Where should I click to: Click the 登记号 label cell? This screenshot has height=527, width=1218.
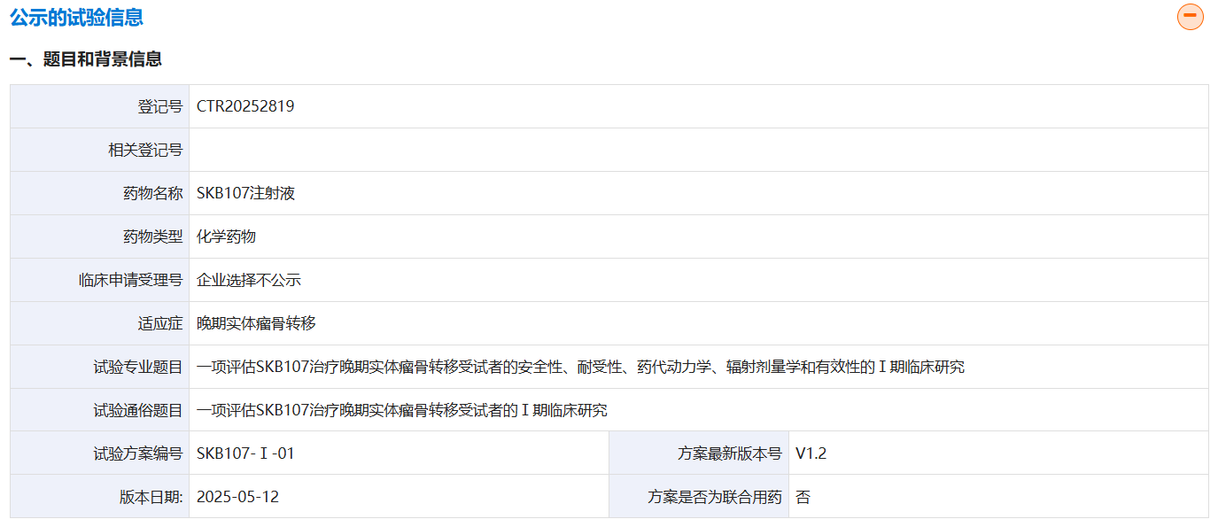[x=100, y=106]
